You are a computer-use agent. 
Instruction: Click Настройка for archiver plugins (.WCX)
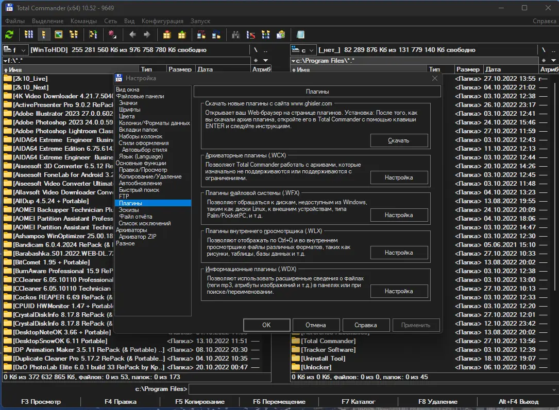pos(399,177)
